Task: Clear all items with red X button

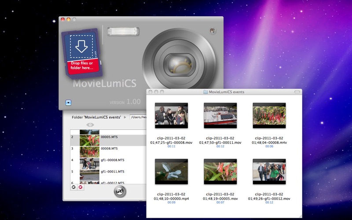Action: [81, 187]
